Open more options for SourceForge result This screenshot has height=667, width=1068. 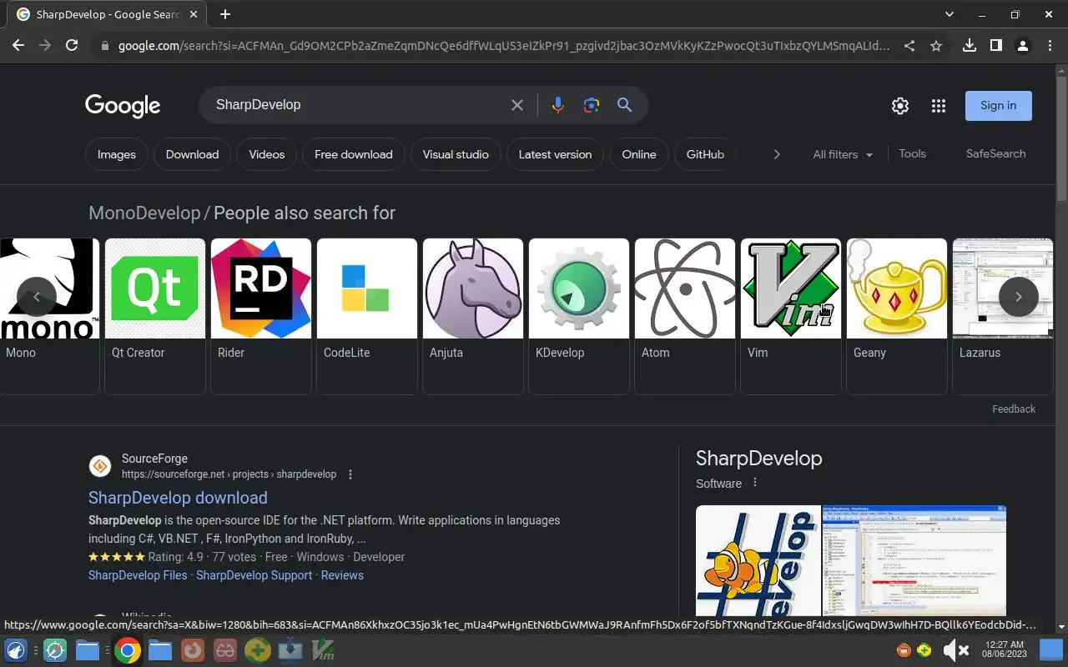point(350,474)
